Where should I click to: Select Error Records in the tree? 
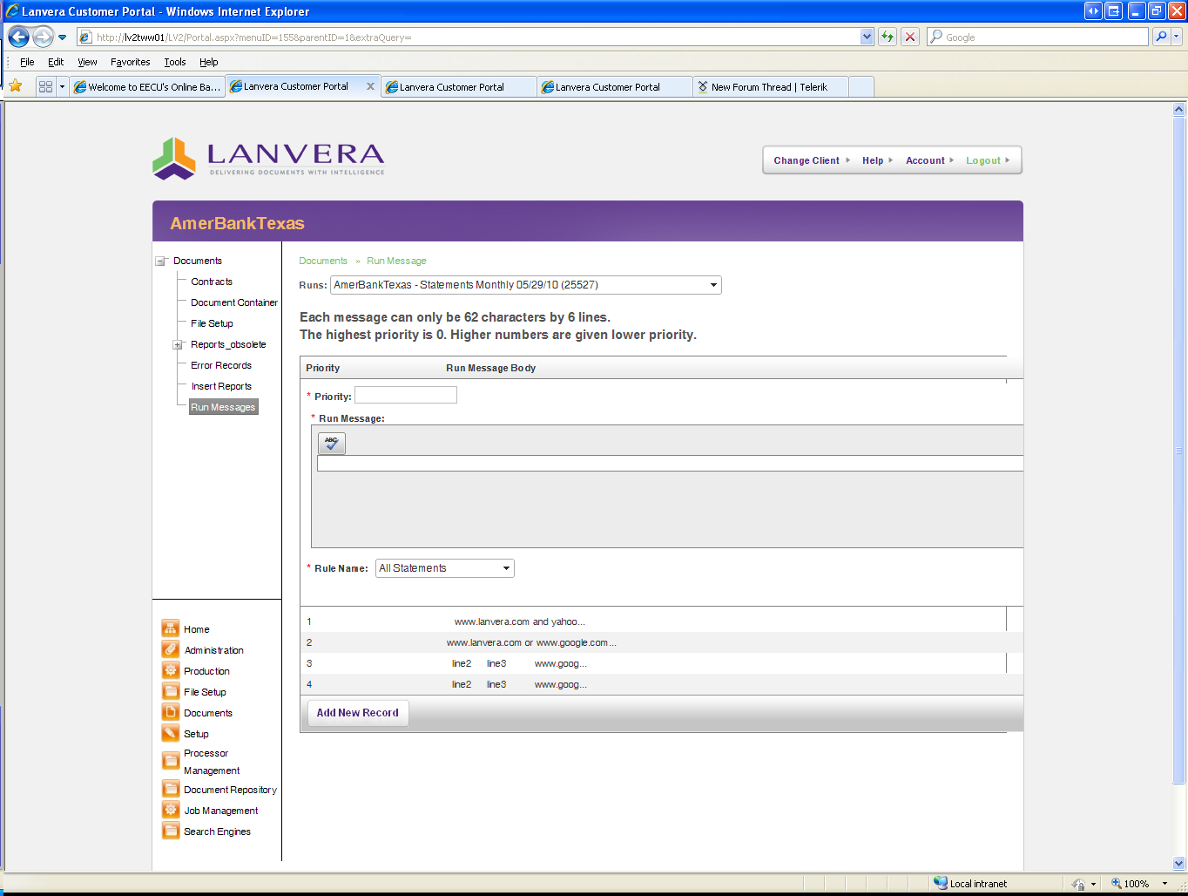(x=221, y=365)
